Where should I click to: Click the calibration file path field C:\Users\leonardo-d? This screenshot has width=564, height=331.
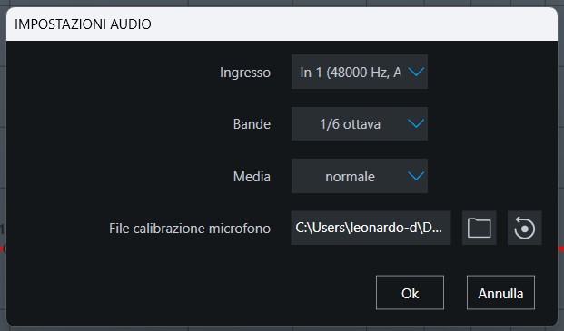pyautogui.click(x=371, y=228)
